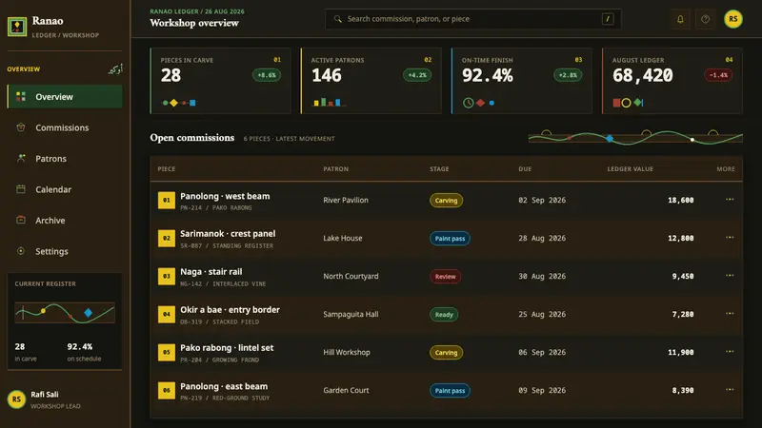Open more options for Okir a bae row
The height and width of the screenshot is (428, 762).
(730, 314)
